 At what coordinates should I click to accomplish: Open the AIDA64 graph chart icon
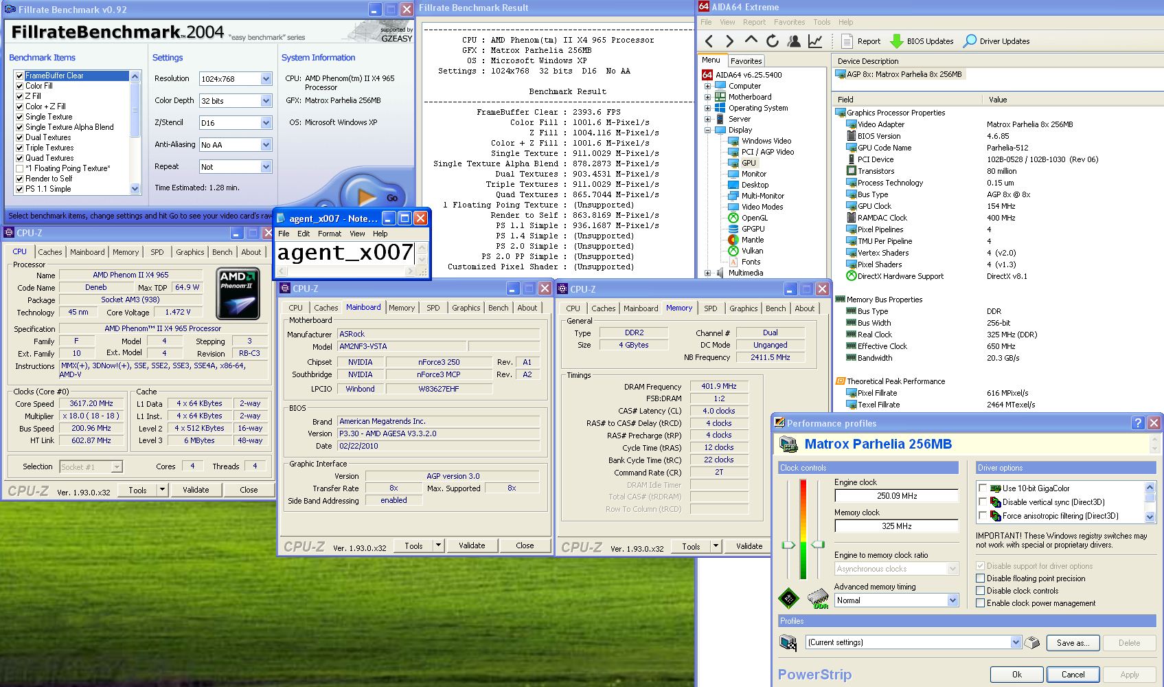tap(815, 41)
